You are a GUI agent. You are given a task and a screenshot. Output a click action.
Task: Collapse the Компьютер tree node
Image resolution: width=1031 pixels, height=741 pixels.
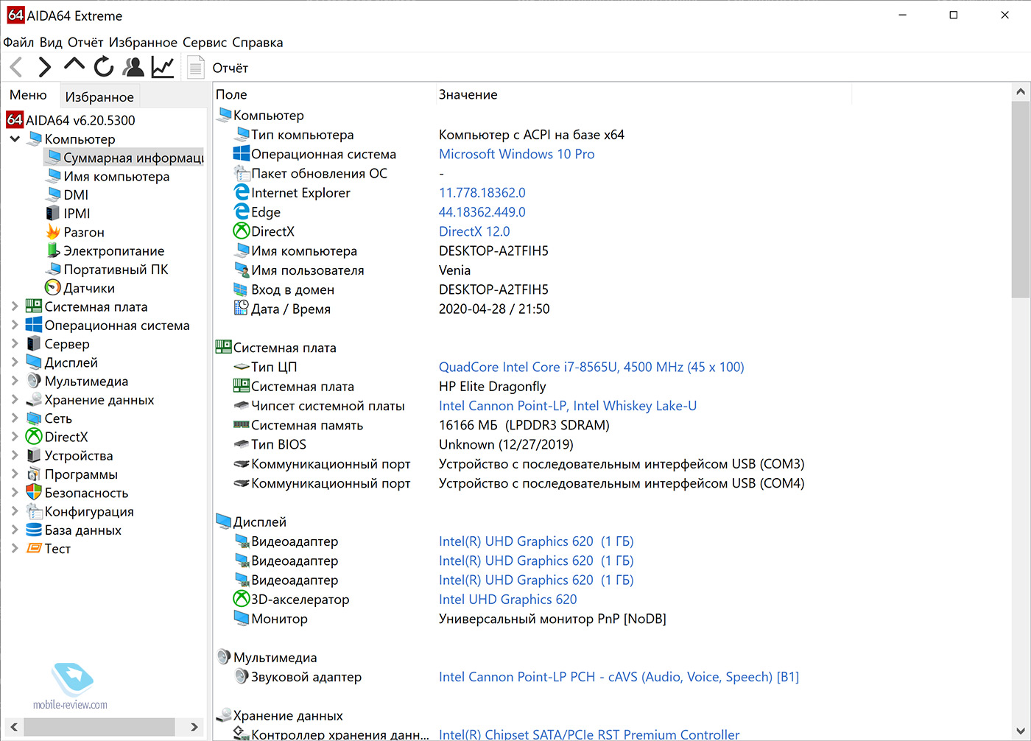(15, 138)
